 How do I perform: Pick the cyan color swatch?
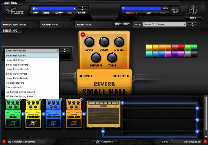point(149,54)
